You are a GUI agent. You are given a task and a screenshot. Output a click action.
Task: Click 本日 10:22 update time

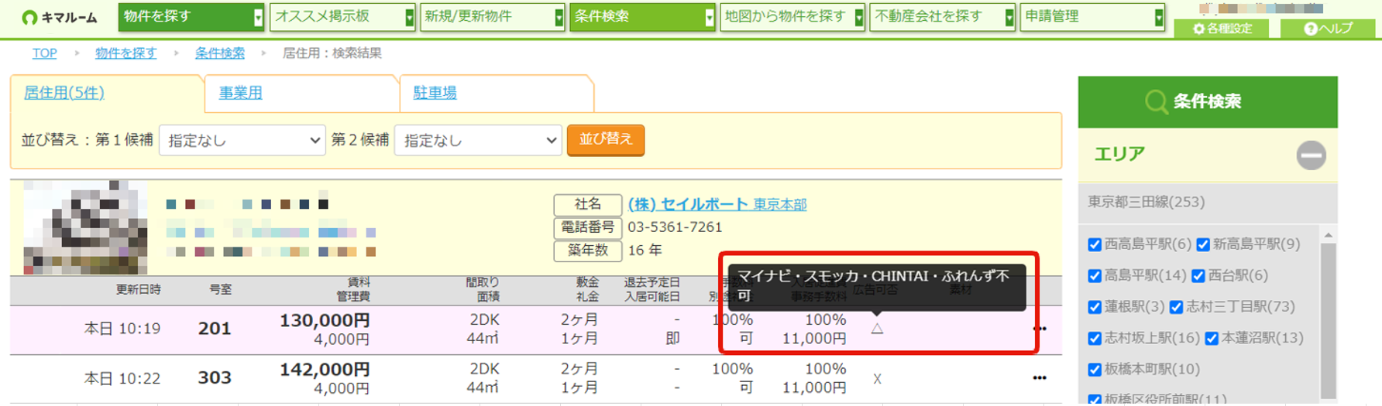coord(122,378)
